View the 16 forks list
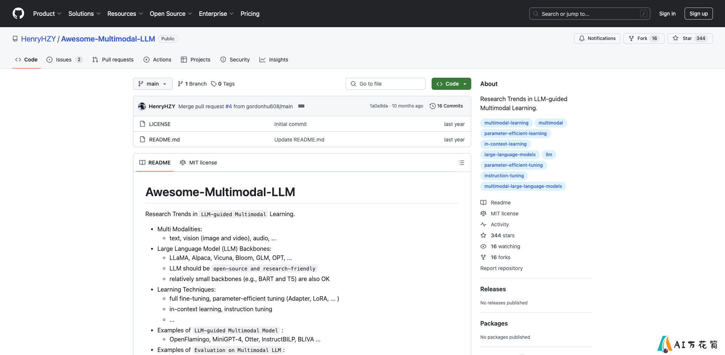The height and width of the screenshot is (355, 725). pyautogui.click(x=495, y=257)
